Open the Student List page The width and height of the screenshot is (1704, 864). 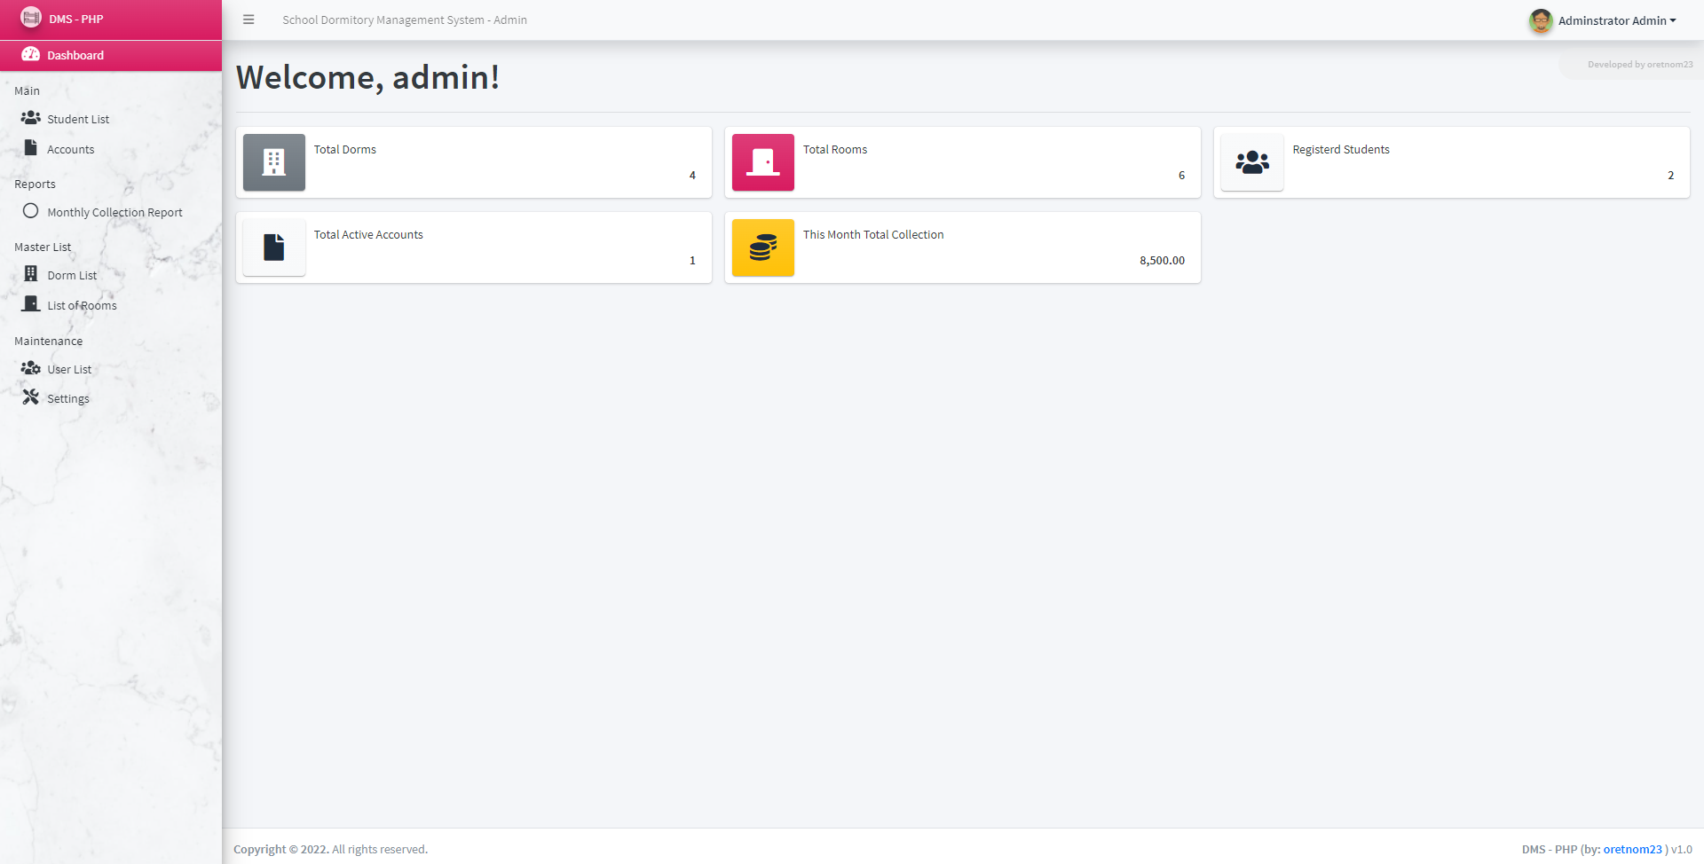point(78,119)
